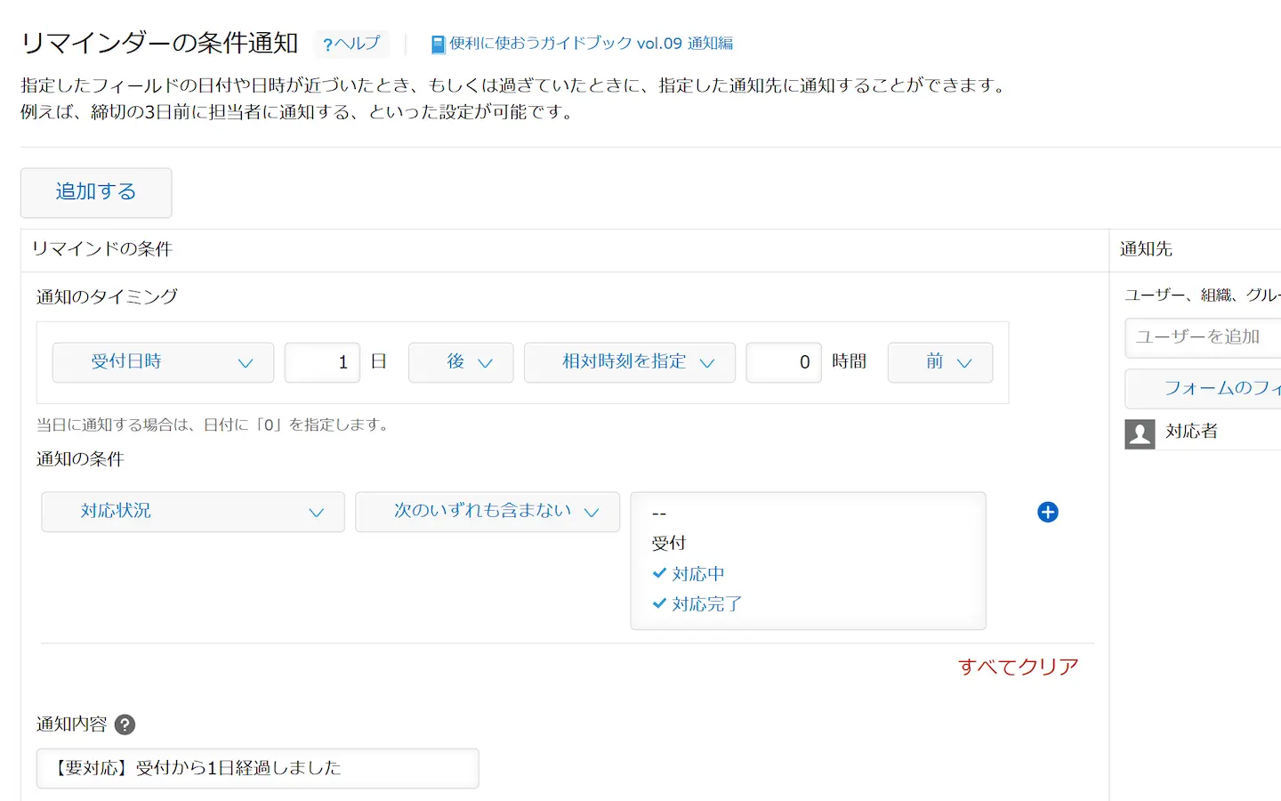This screenshot has height=801, width=1281.
Task: Open the 便利に使おうガイドブック vol.09 link
Action: click(x=591, y=44)
